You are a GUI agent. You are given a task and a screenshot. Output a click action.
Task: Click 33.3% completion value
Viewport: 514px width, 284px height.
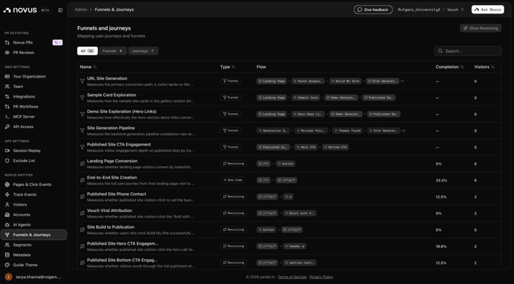pyautogui.click(x=441, y=181)
